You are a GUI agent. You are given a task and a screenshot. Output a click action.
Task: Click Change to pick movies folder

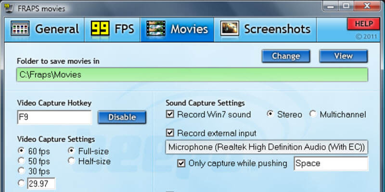click(286, 56)
